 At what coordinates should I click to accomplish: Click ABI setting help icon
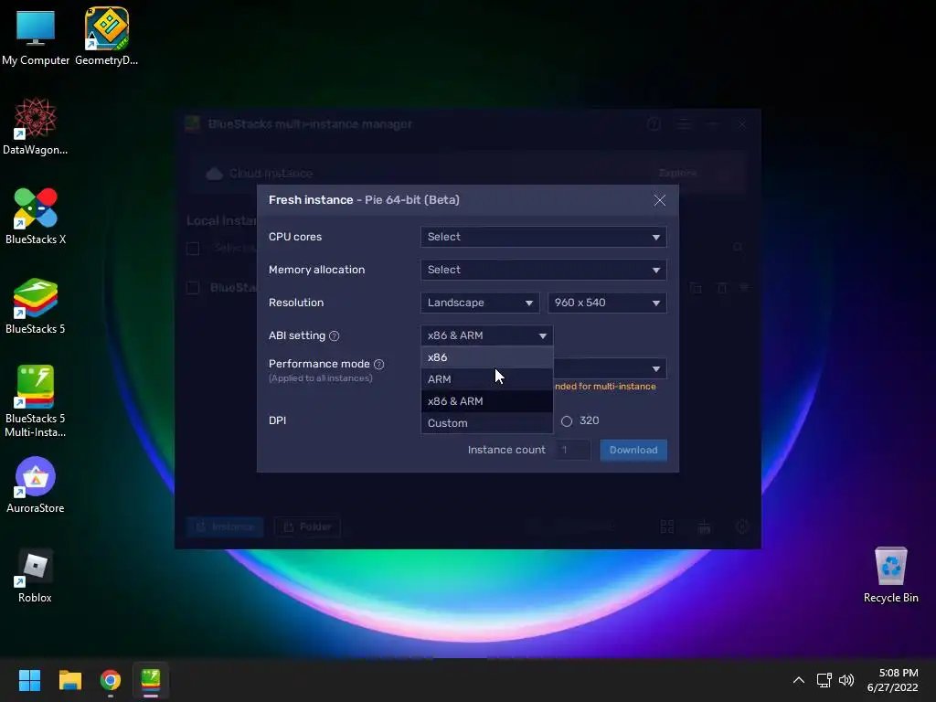(x=335, y=336)
